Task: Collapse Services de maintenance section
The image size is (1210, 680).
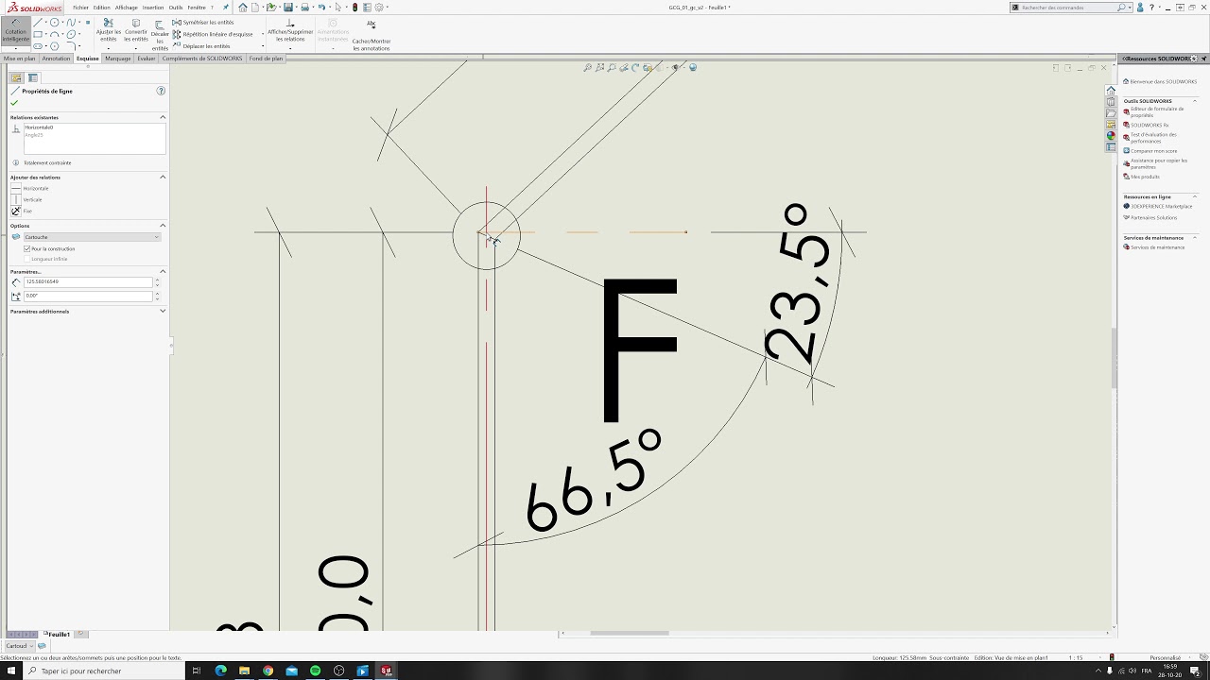Action: click(x=1194, y=237)
